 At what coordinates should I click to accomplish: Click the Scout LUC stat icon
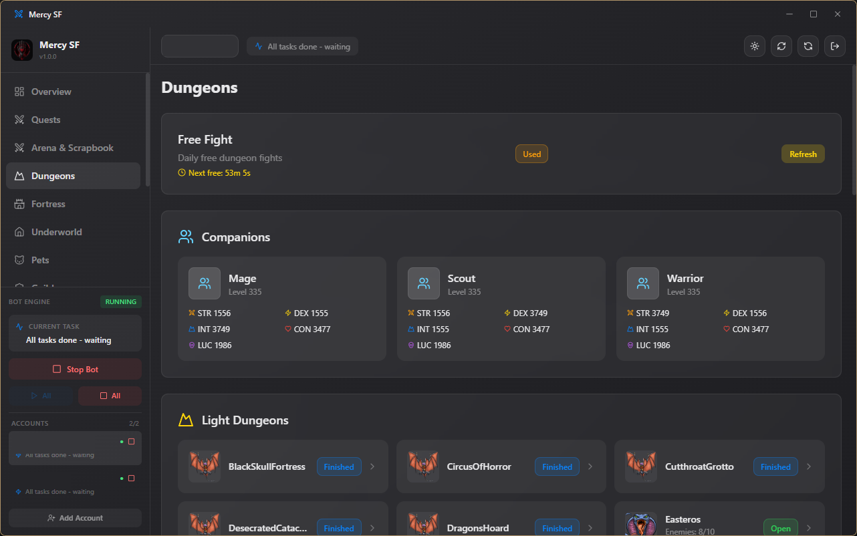[x=411, y=346]
